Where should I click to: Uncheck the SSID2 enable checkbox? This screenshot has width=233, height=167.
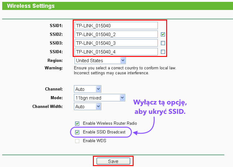point(163,34)
